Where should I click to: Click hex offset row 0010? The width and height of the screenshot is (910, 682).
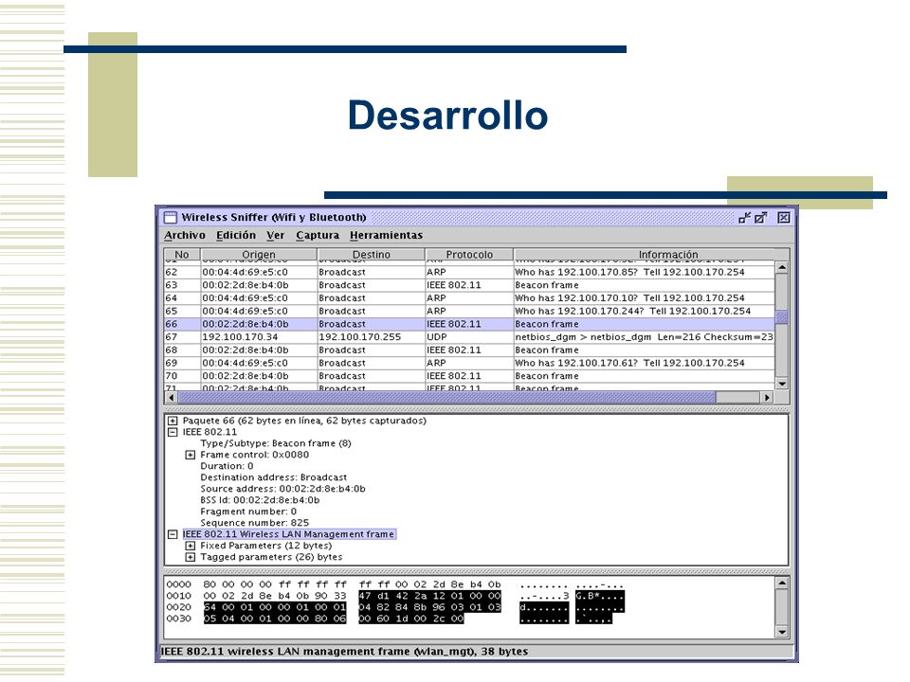(179, 596)
